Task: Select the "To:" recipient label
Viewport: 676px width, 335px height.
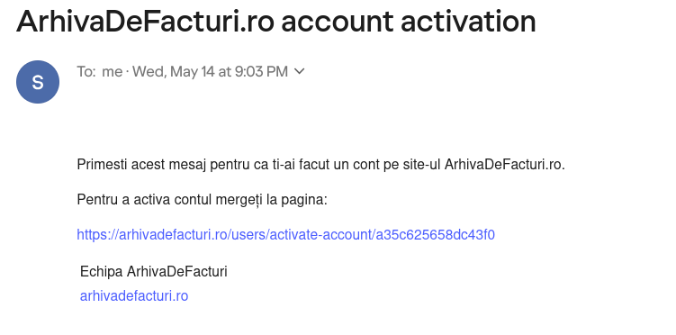Action: pos(86,71)
